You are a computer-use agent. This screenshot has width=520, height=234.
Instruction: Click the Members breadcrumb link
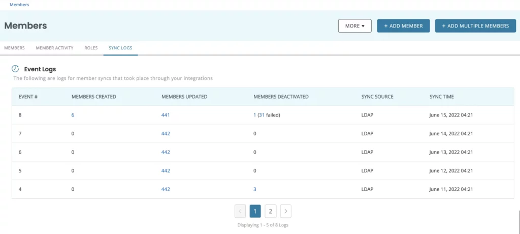(x=19, y=5)
